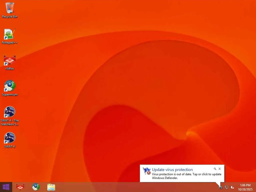Select the Notepad++ desktop shortcut

(10, 36)
